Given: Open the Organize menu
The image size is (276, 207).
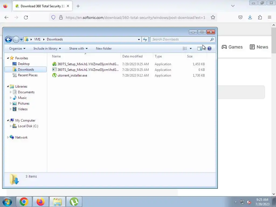Looking at the screenshot, I should [x=17, y=49].
